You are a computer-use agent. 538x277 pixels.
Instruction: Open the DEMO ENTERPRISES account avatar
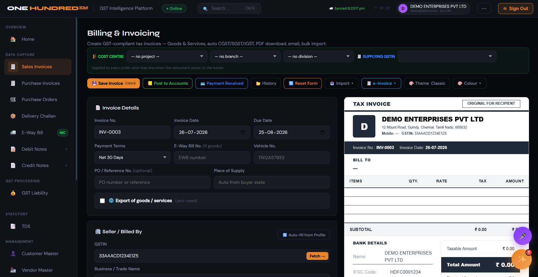(x=403, y=8)
